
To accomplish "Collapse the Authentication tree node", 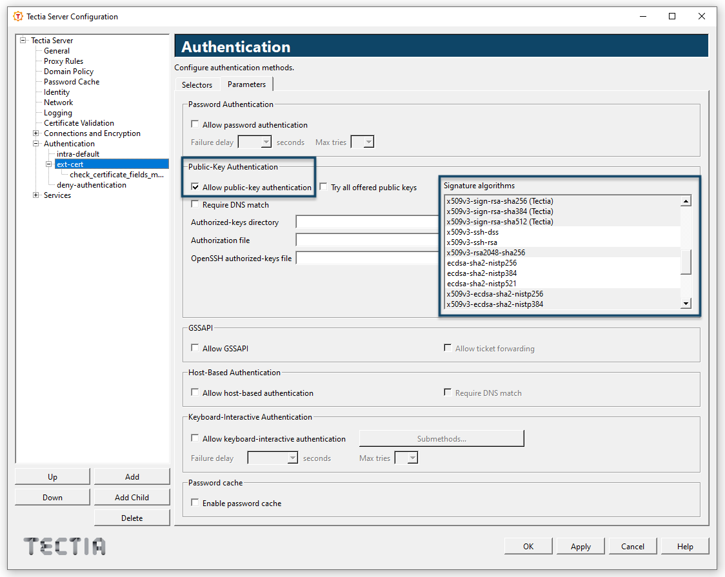I will (x=35, y=143).
